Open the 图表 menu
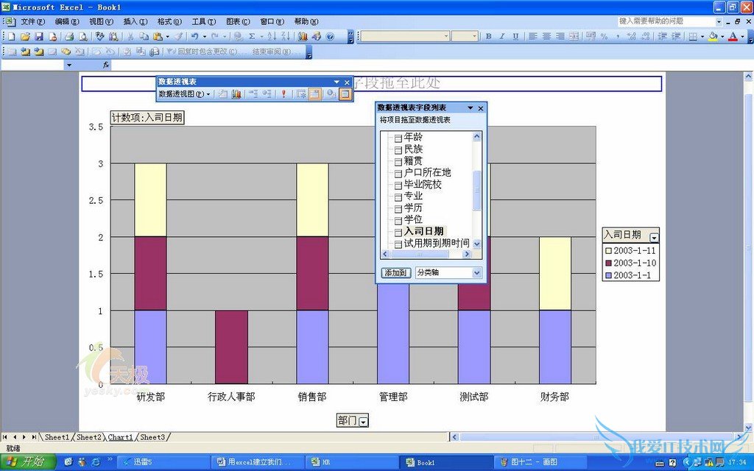Image resolution: width=754 pixels, height=471 pixels. click(x=237, y=21)
